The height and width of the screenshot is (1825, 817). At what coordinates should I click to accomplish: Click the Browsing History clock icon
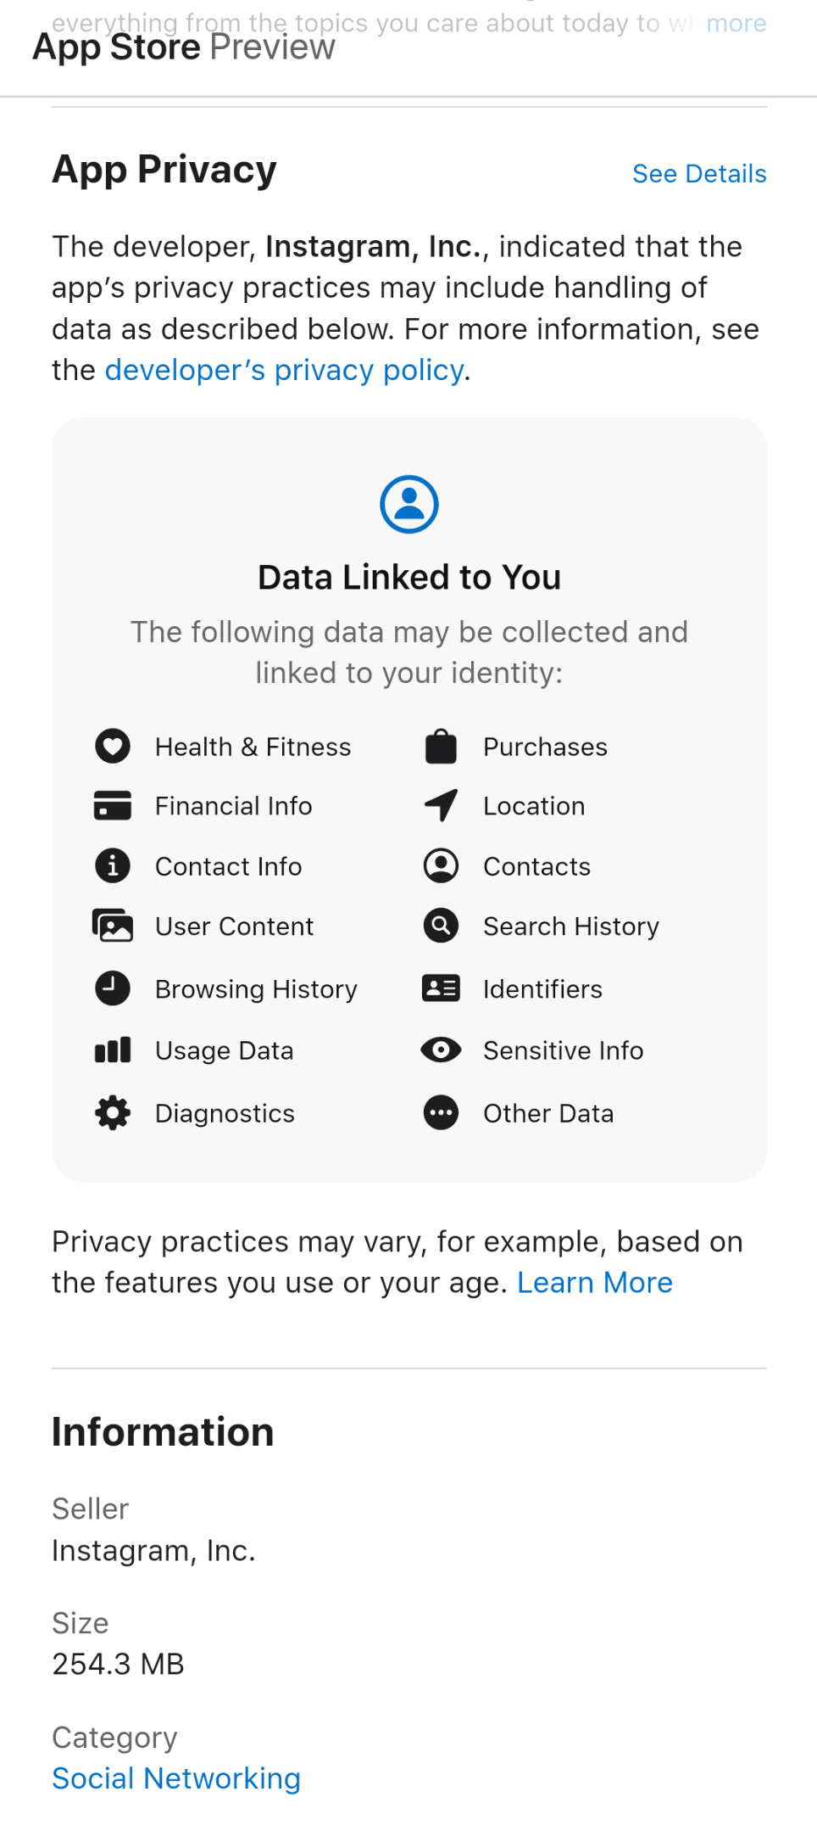pyautogui.click(x=113, y=988)
